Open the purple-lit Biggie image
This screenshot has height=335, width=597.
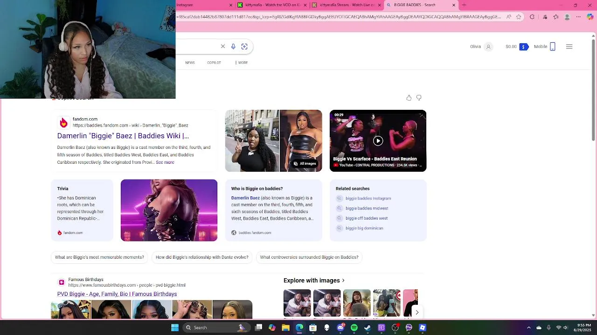(x=169, y=210)
